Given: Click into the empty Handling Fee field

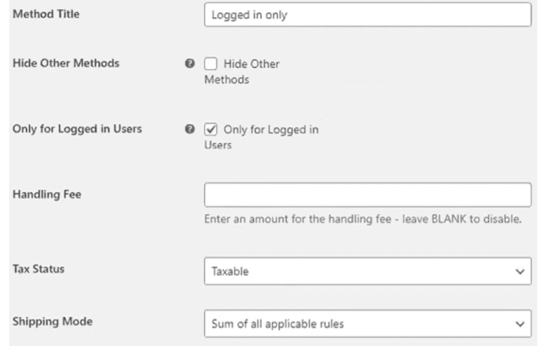Looking at the screenshot, I should coord(368,195).
